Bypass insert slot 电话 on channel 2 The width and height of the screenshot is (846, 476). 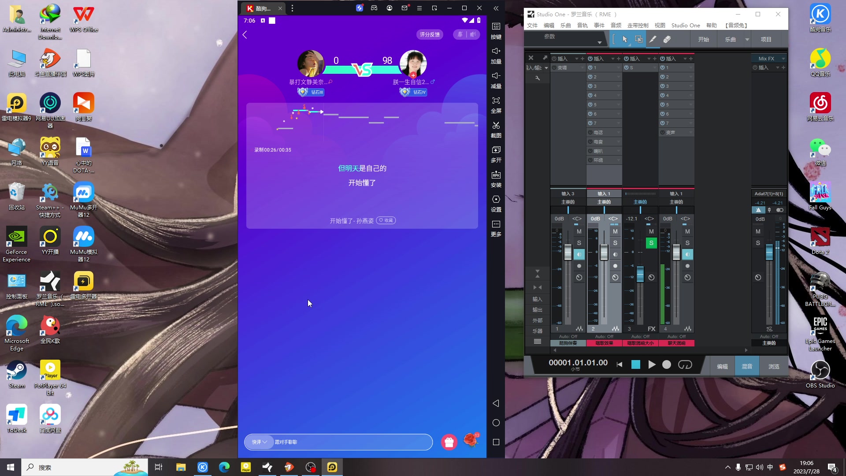pos(590,132)
